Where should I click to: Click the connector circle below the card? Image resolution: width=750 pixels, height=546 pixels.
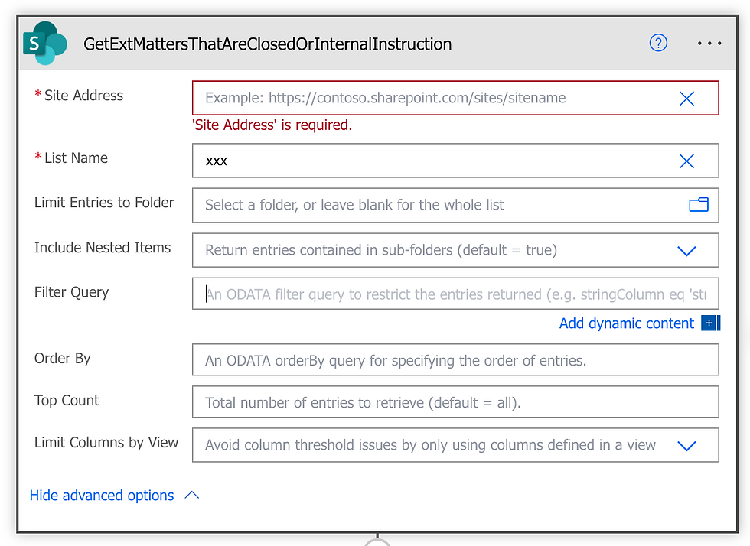377,542
